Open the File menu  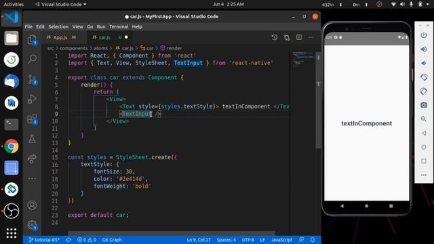(28, 26)
